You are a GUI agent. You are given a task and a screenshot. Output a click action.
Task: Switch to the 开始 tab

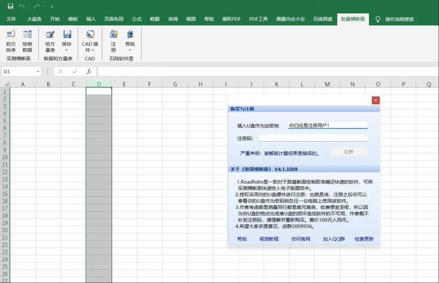[55, 19]
